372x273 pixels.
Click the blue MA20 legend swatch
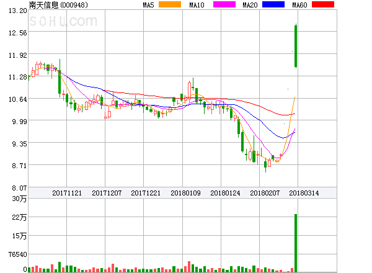pyautogui.click(x=273, y=4)
